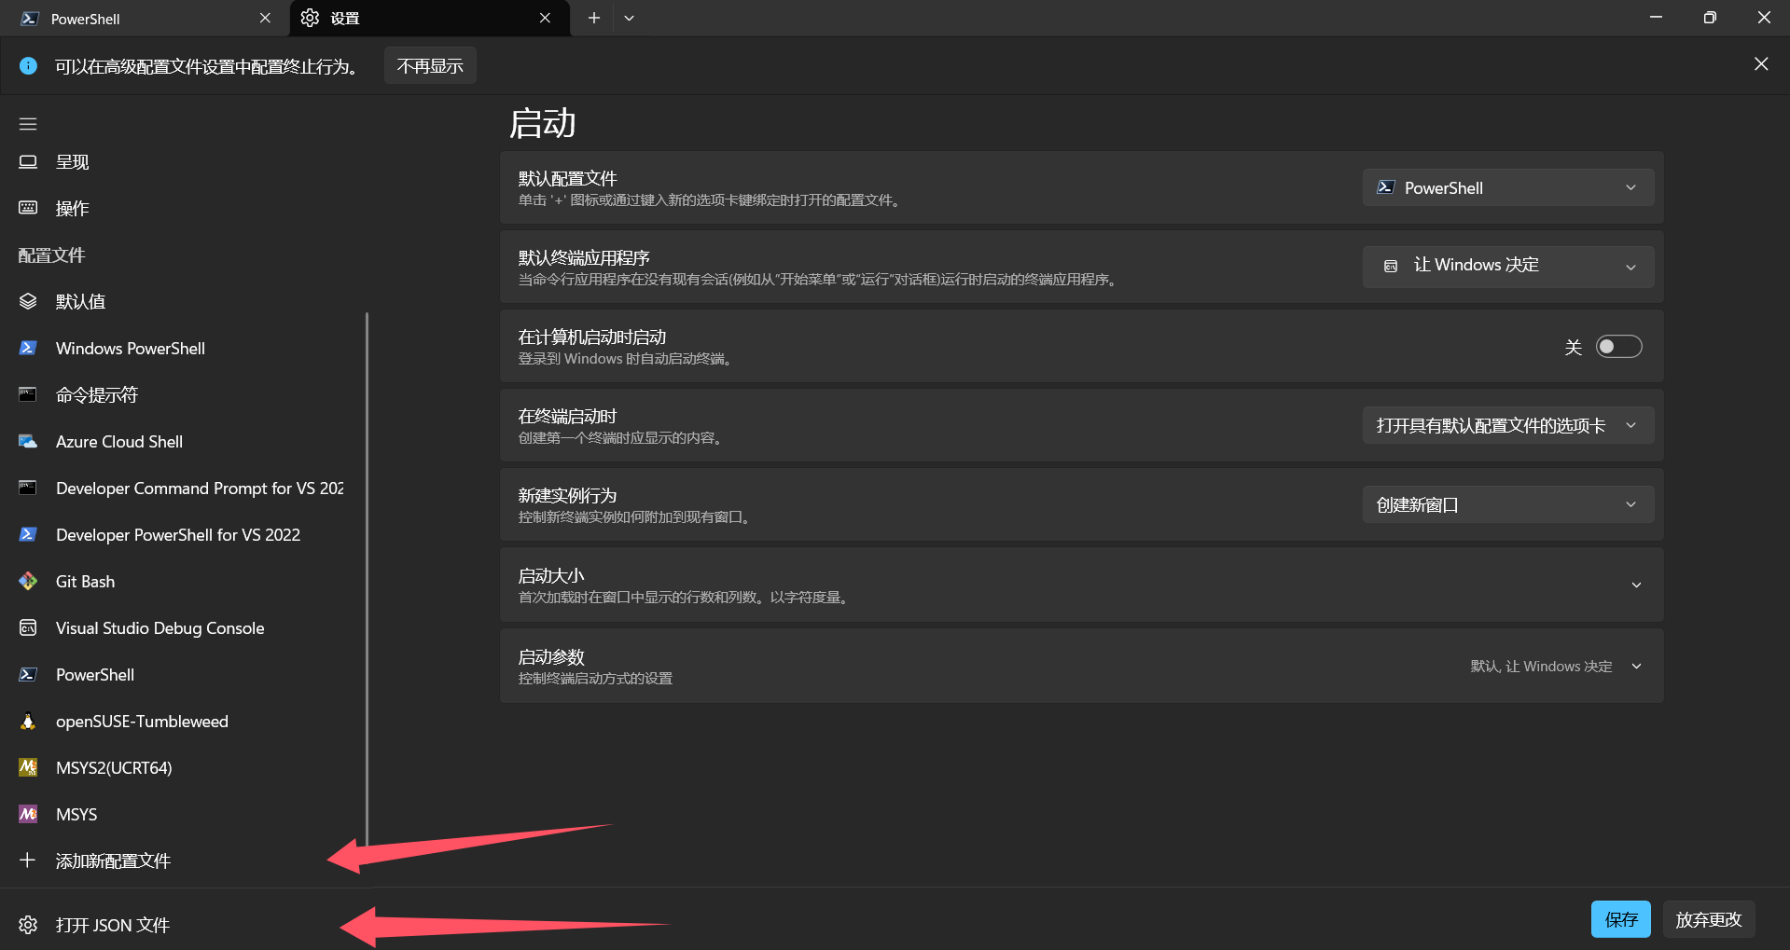Open the 新建实例行为 dropdown
This screenshot has width=1790, height=950.
click(1507, 504)
